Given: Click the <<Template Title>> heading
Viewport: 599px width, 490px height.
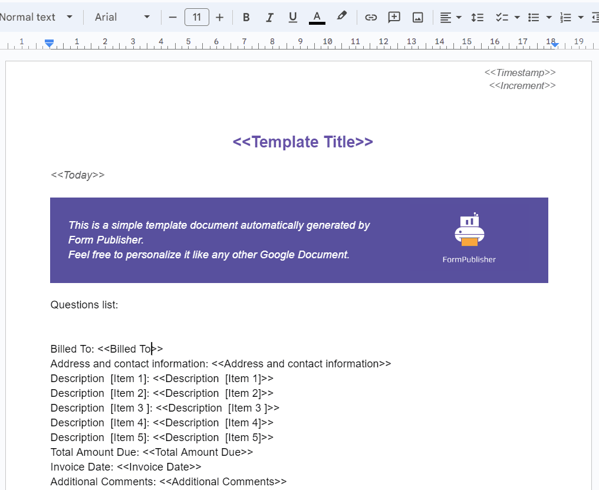Looking at the screenshot, I should point(302,142).
